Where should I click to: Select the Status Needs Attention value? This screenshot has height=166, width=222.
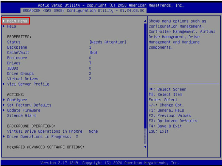pos(107,42)
